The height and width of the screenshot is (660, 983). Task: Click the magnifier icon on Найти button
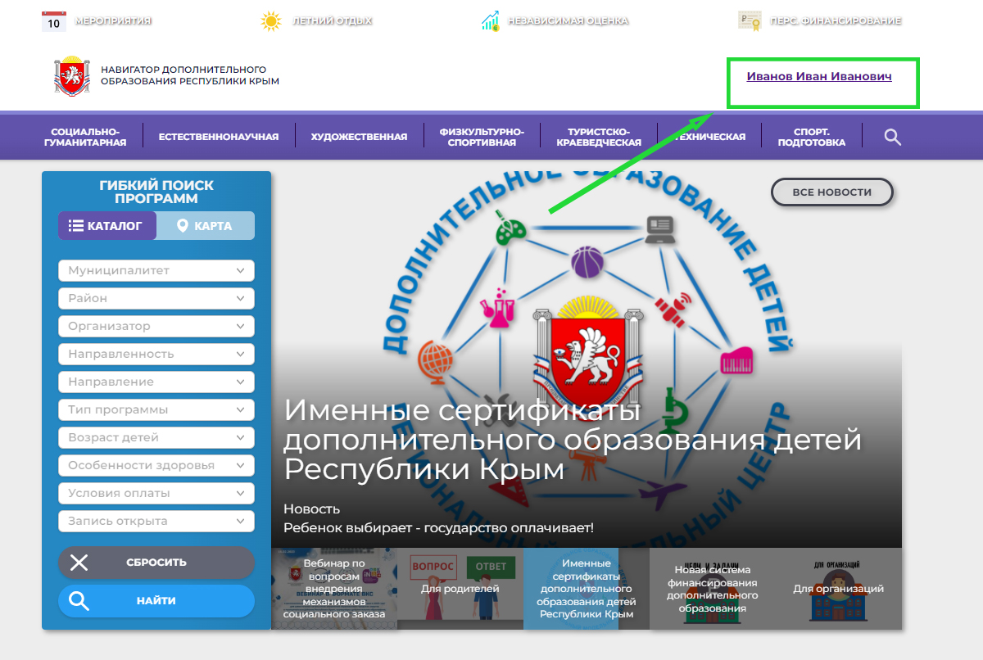coord(79,600)
